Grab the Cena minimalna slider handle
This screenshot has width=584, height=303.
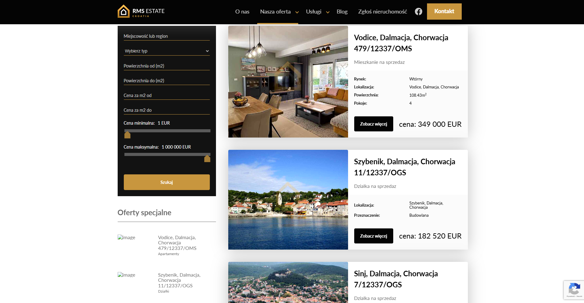pyautogui.click(x=127, y=135)
